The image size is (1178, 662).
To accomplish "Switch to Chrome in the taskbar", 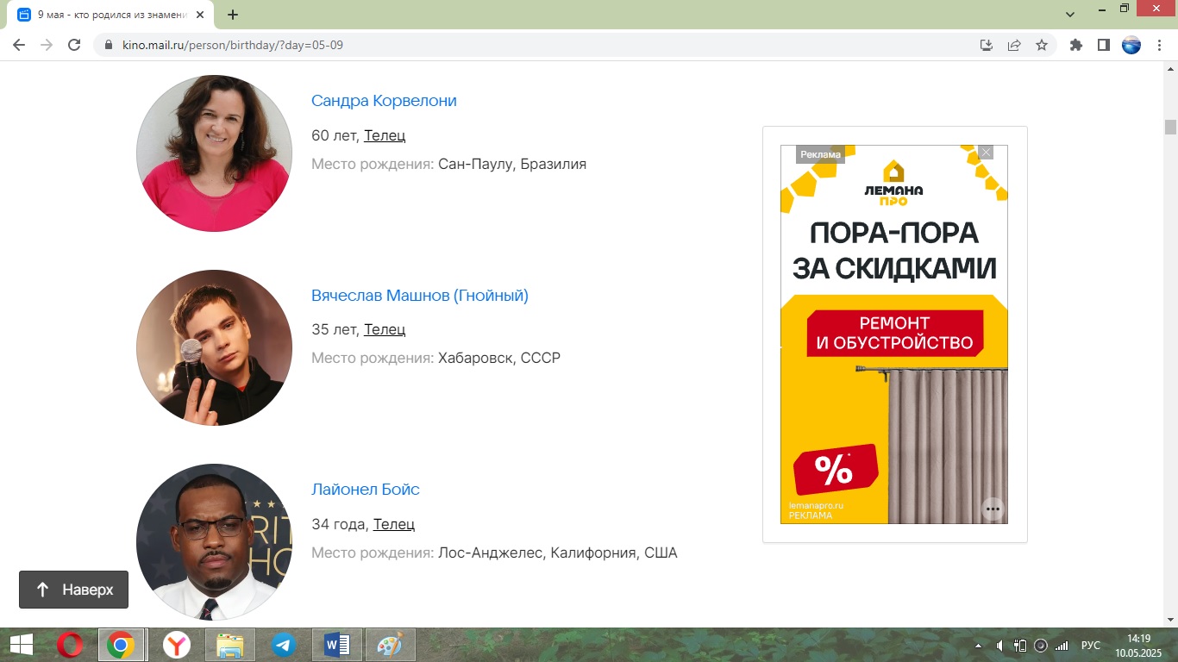I will coord(121,645).
